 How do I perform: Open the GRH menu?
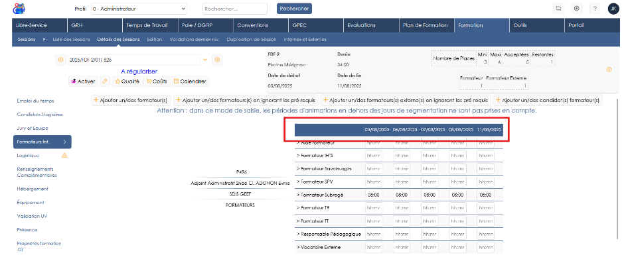point(94,25)
